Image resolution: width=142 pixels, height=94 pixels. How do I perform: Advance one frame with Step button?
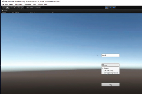[114, 8]
